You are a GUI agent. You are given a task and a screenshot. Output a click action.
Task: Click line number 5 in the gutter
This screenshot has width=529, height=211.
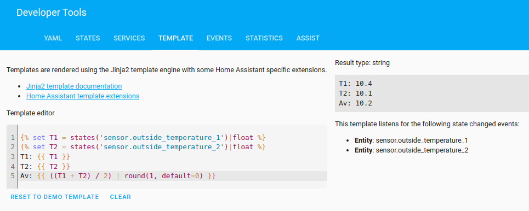click(13, 176)
